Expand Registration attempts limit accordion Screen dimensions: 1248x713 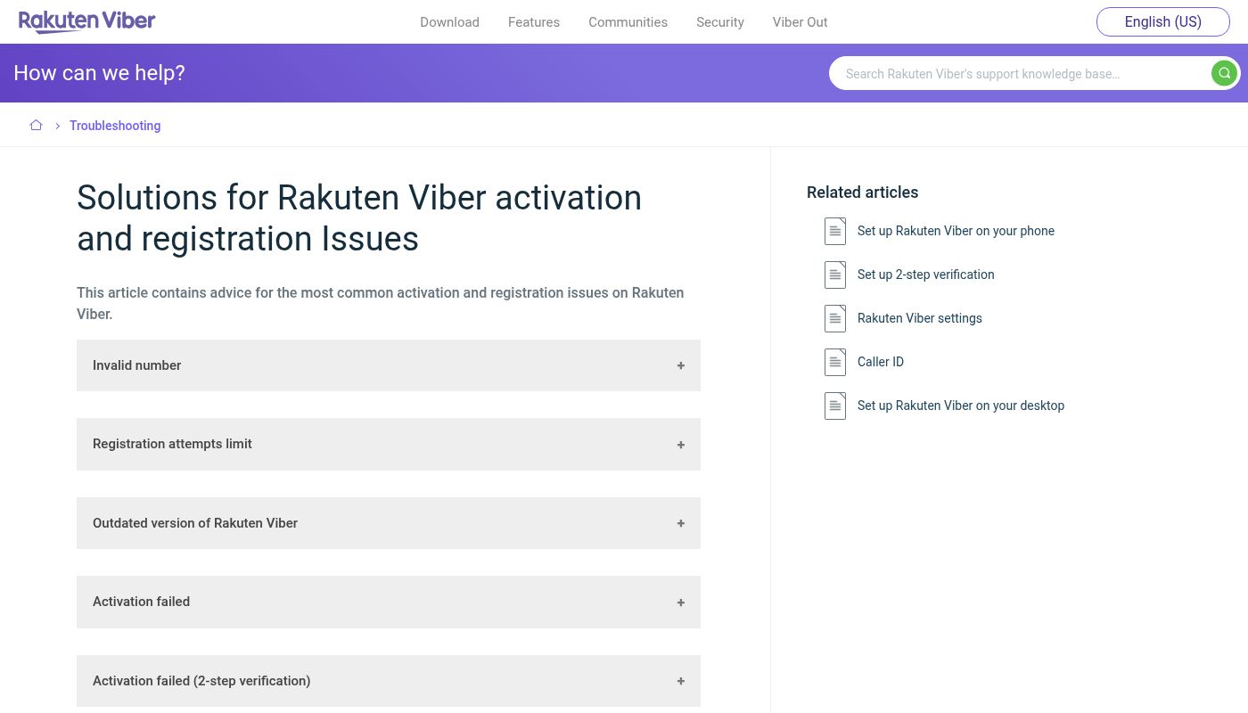pyautogui.click(x=388, y=444)
